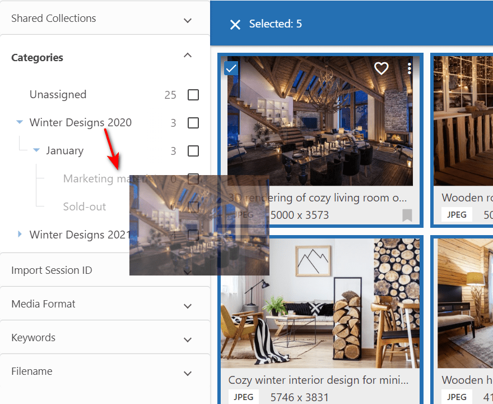Screen dimensions: 493x404
Task: Select the Unassigned category label
Action: pos(58,95)
